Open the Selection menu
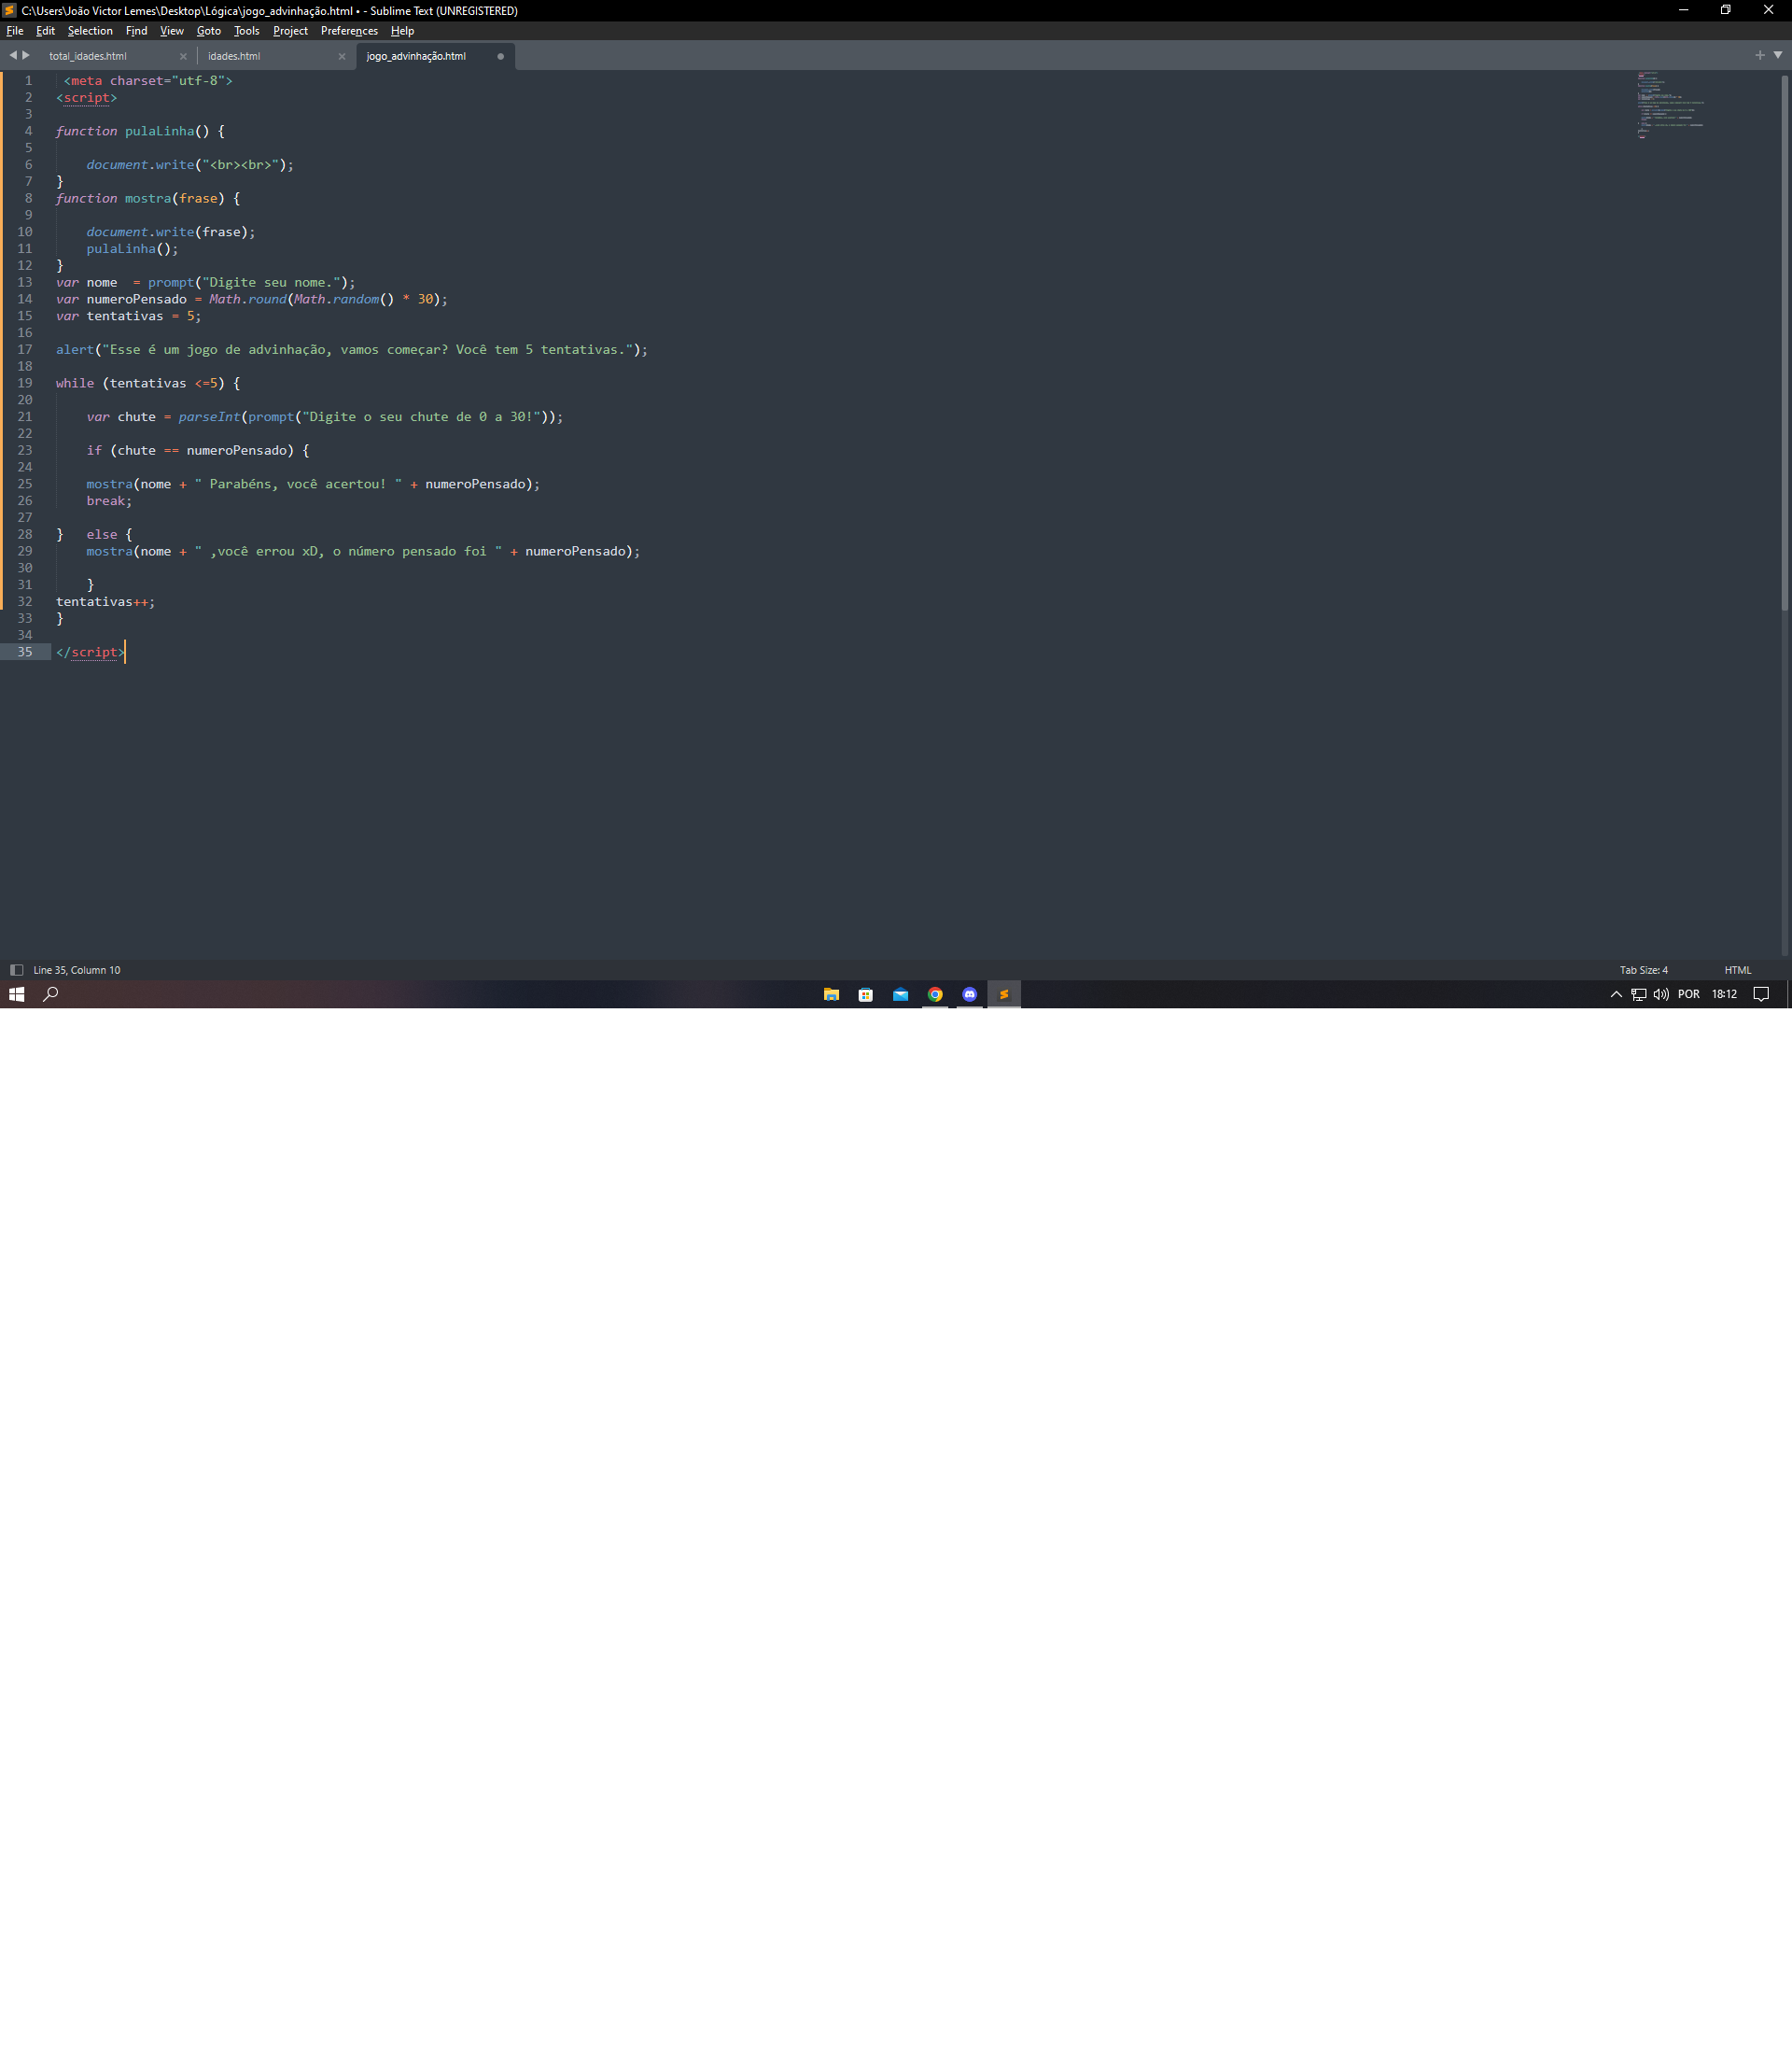This screenshot has width=1792, height=2054. [x=90, y=31]
